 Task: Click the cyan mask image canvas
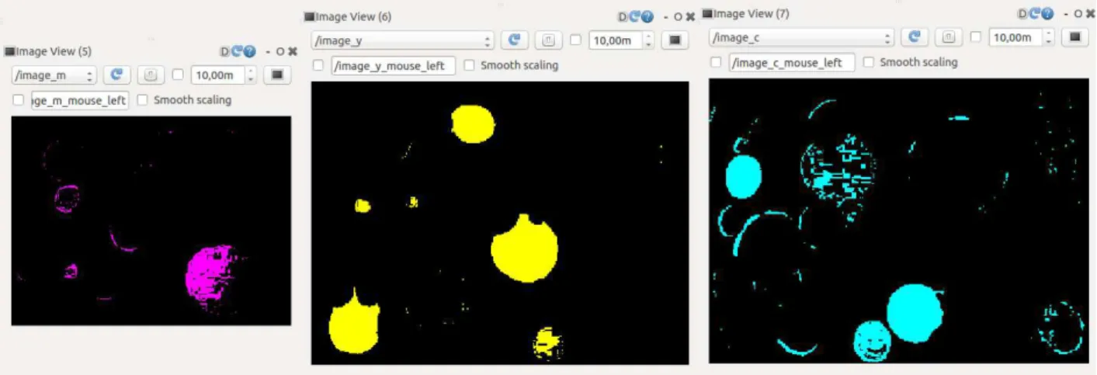tap(899, 220)
